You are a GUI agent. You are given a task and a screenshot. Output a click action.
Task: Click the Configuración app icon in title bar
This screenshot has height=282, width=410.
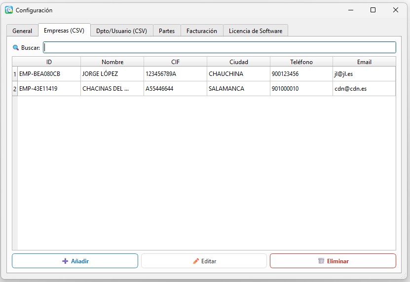(x=9, y=10)
